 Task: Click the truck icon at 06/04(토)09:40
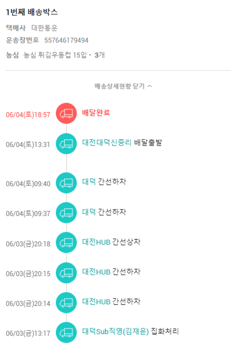[x=66, y=183]
